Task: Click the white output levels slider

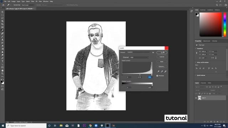Action: coord(152,85)
